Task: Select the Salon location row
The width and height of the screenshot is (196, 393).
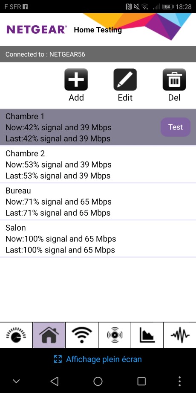Action: (98, 239)
